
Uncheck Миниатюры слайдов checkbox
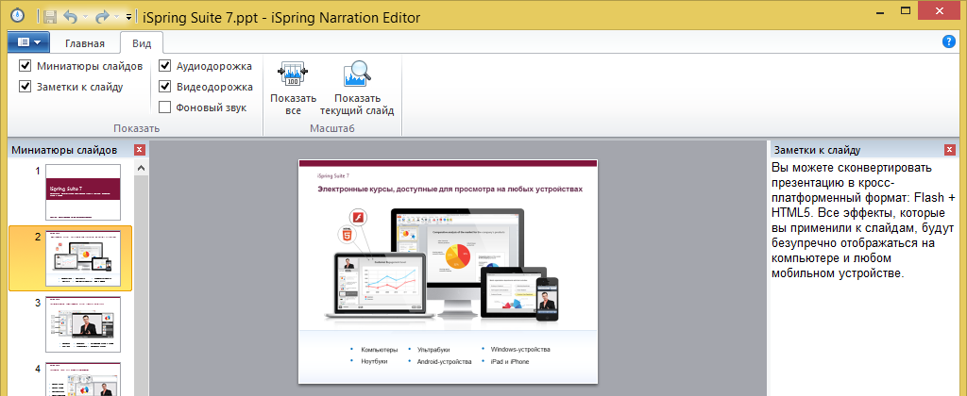(25, 66)
